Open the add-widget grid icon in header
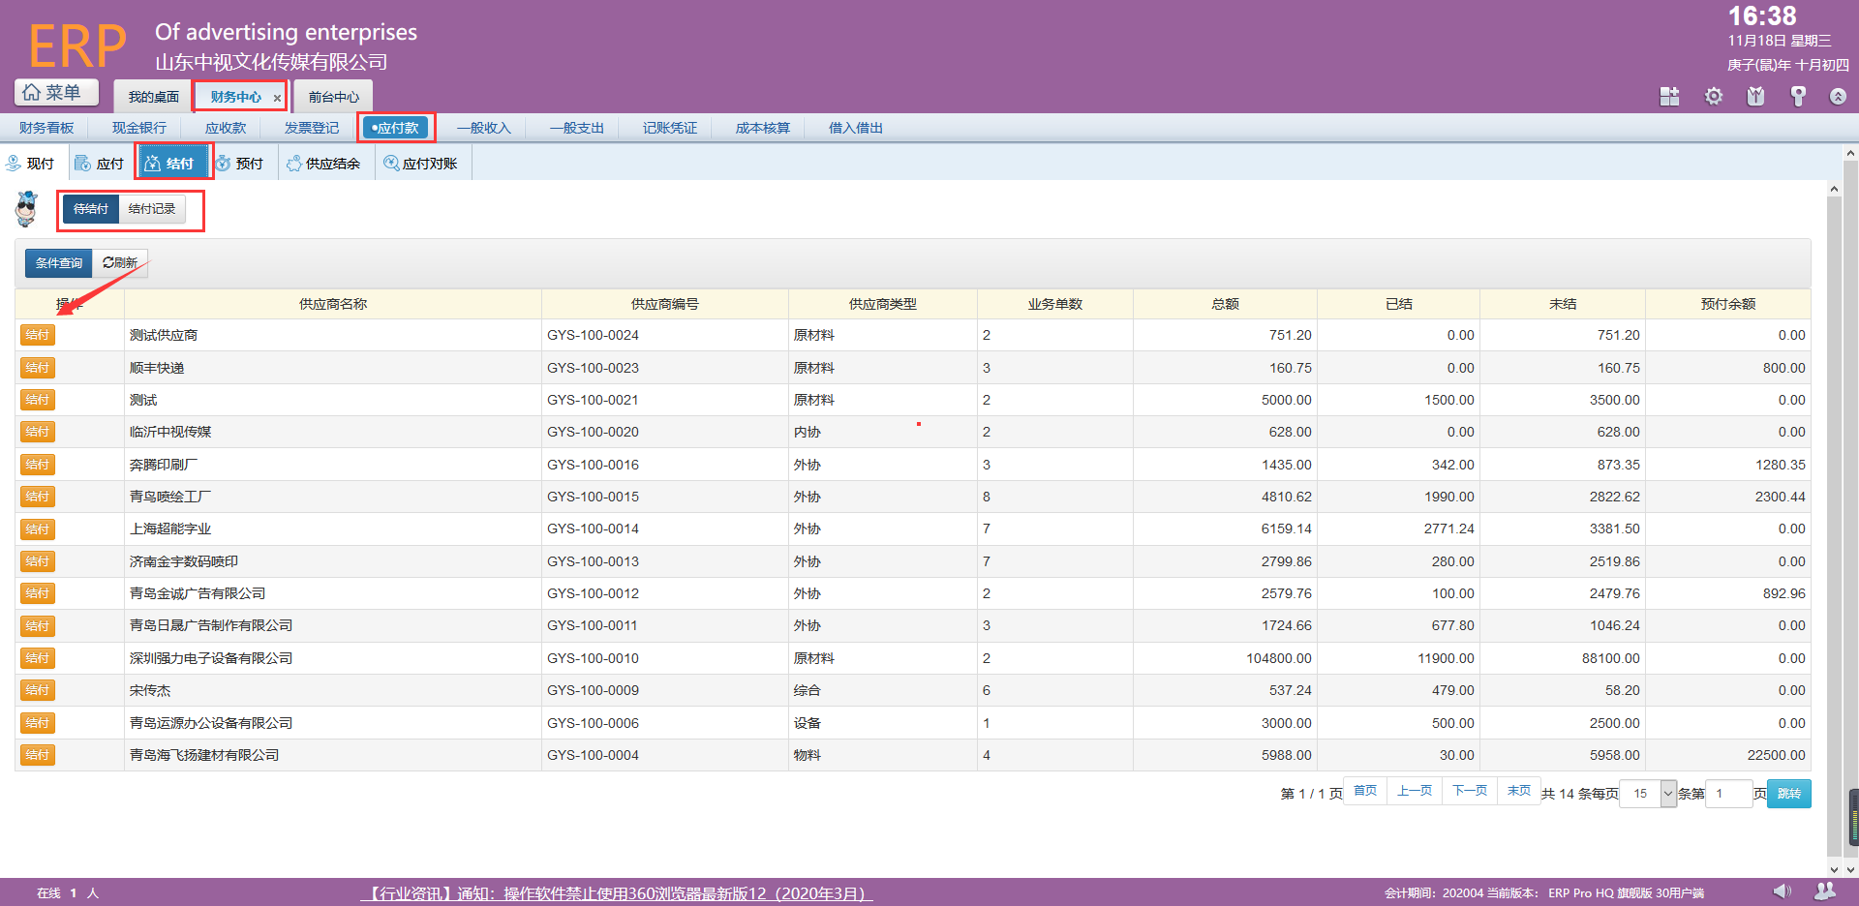Image resolution: width=1859 pixels, height=906 pixels. [1669, 96]
